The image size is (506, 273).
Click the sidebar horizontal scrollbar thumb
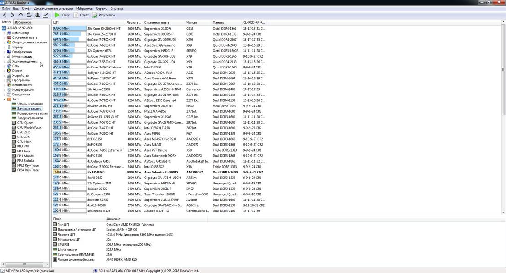pos(25,264)
